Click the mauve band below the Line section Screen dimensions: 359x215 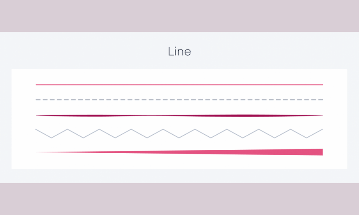pyautogui.click(x=180, y=199)
